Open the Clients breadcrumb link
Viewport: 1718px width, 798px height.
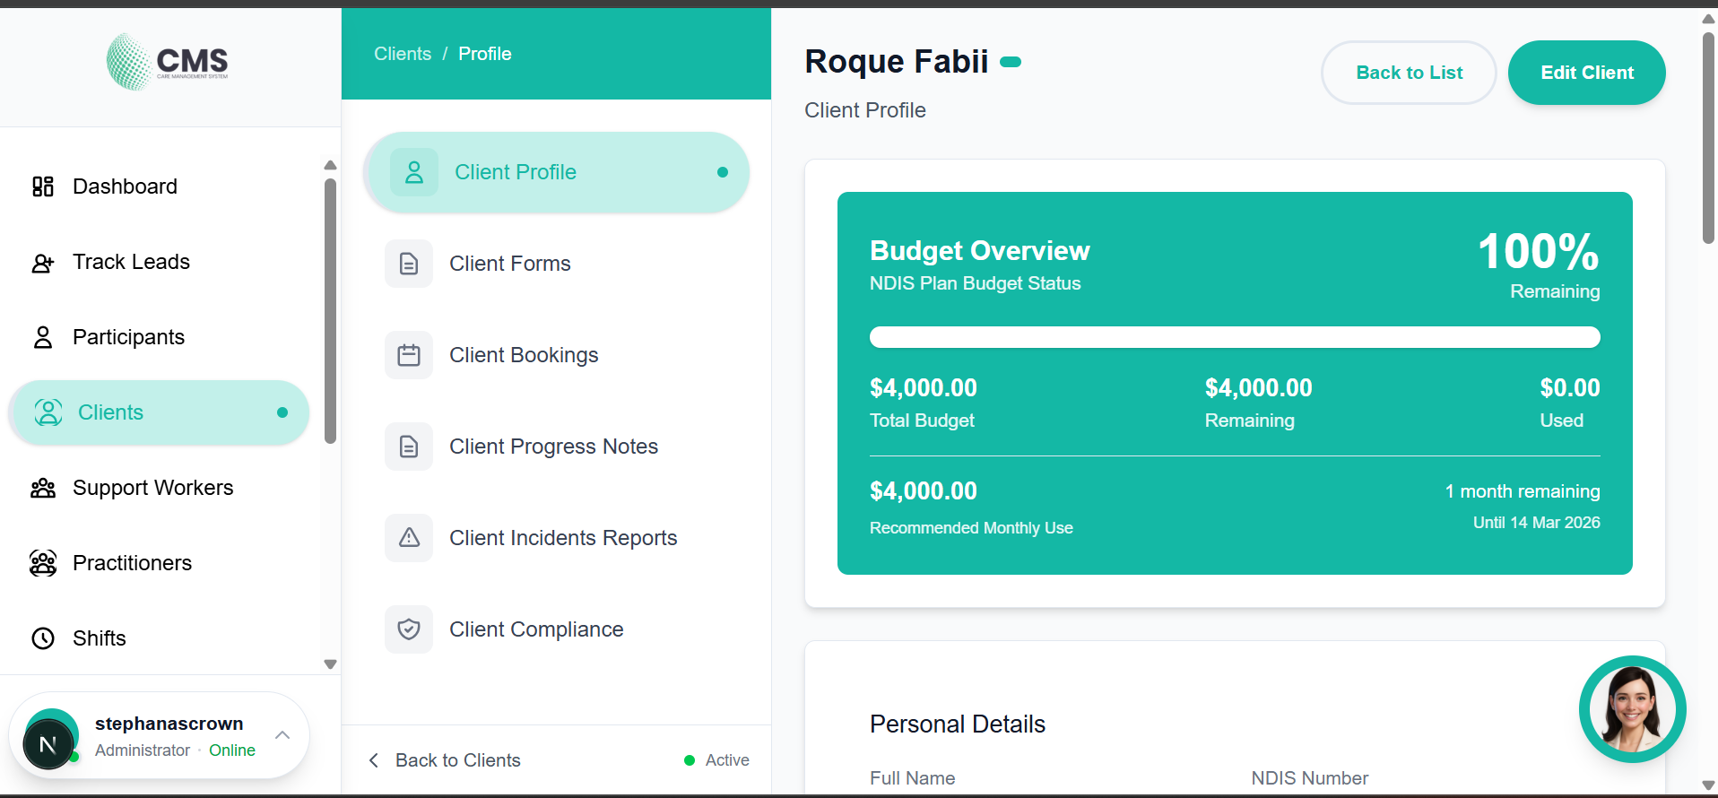(x=402, y=54)
